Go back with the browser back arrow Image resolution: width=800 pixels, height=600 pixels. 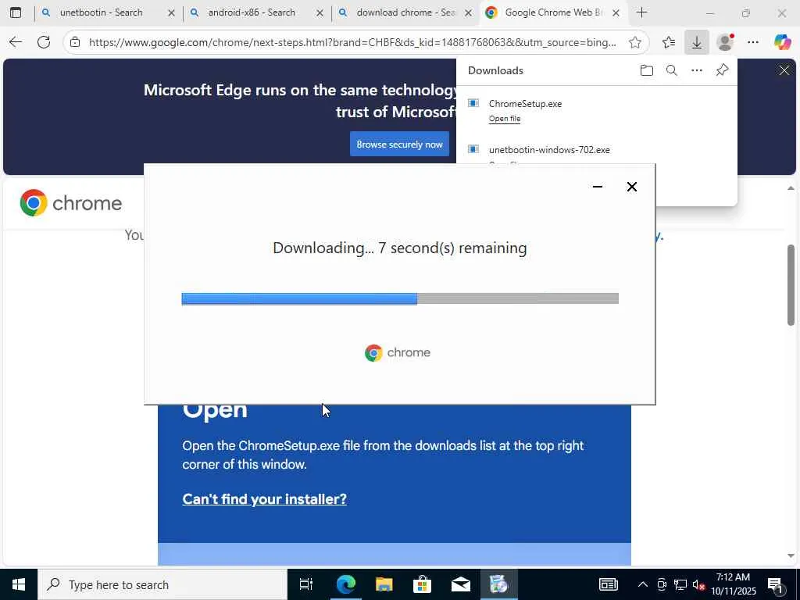(x=16, y=42)
